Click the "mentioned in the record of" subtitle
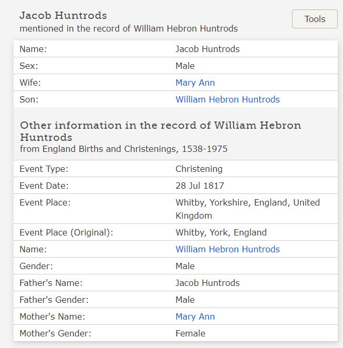The width and height of the screenshot is (343, 348). [128, 28]
